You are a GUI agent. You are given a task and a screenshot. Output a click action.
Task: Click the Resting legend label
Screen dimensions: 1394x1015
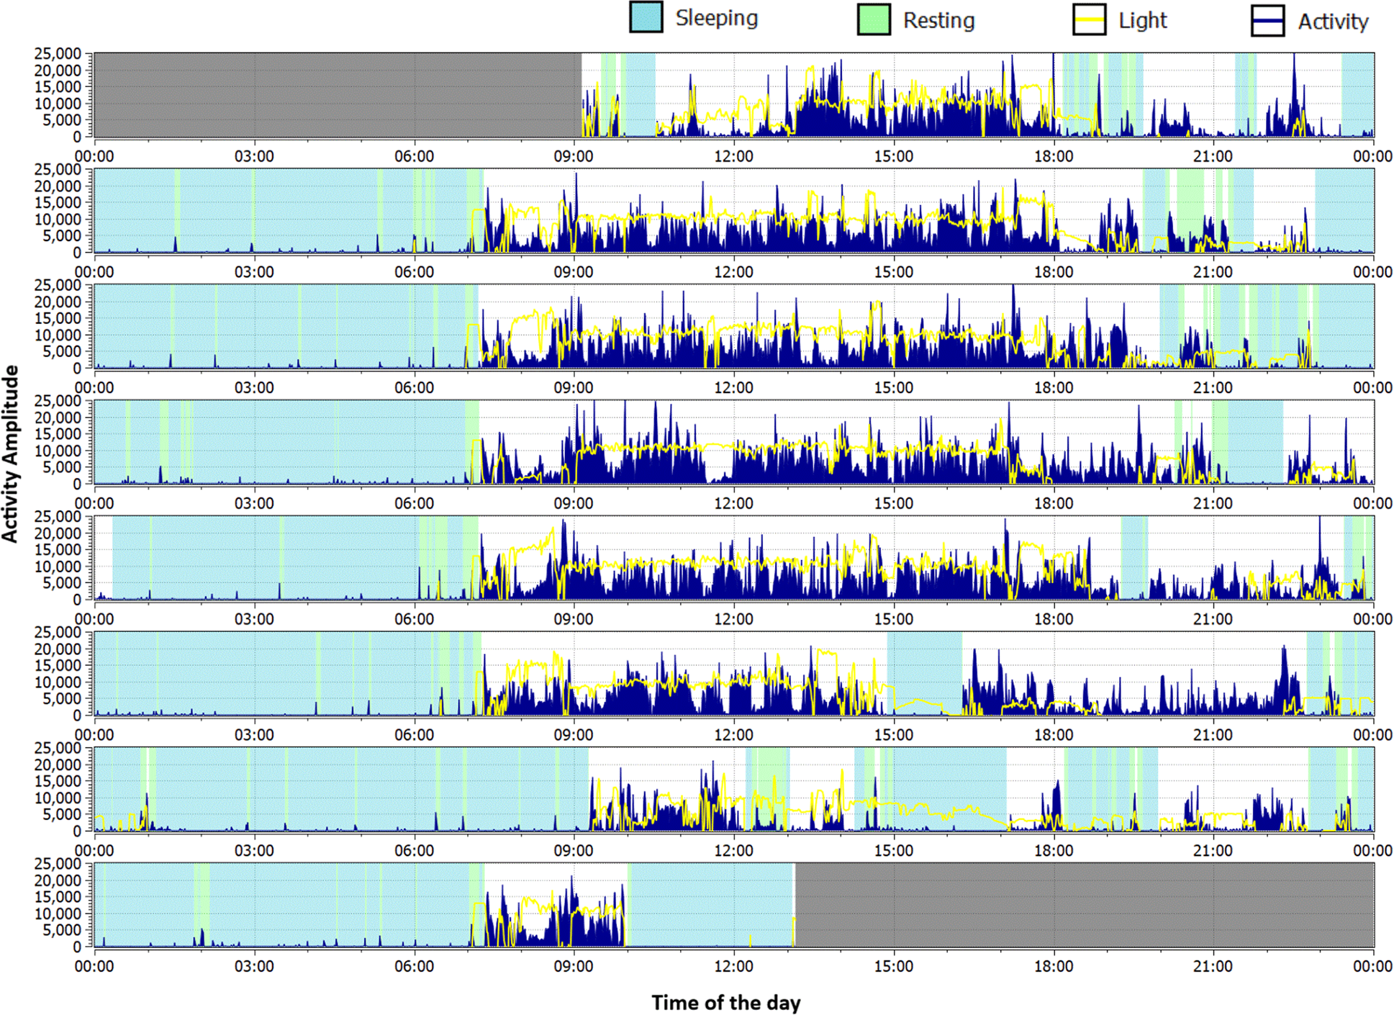tap(938, 20)
